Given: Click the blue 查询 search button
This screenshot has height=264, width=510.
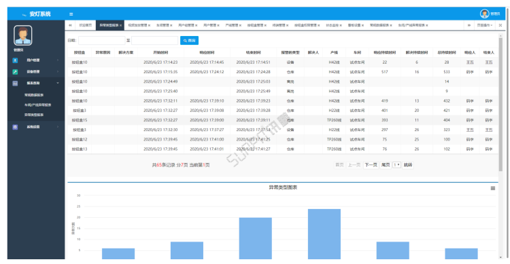Looking at the screenshot, I should click(x=189, y=41).
